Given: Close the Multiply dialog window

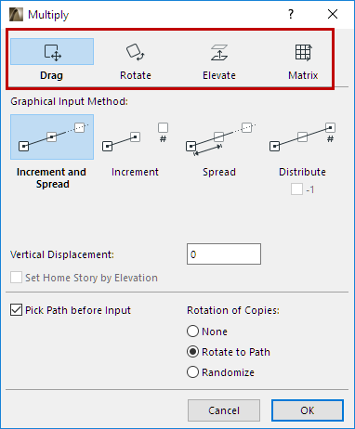Looking at the screenshot, I should click(333, 14).
